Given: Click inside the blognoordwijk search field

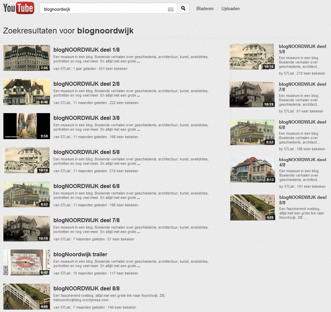Looking at the screenshot, I should [x=101, y=9].
